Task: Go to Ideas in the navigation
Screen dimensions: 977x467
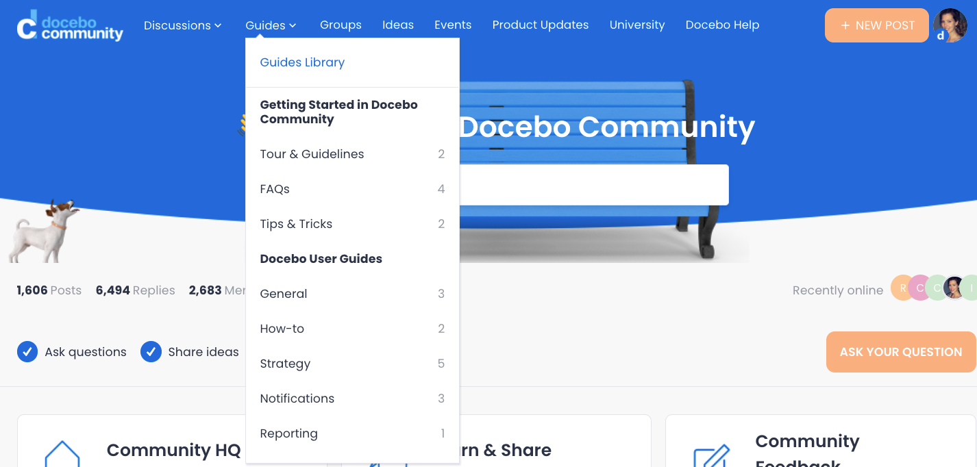Action: tap(398, 25)
